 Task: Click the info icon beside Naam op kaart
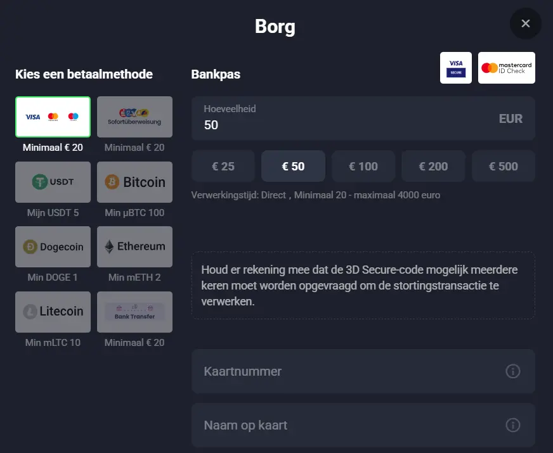513,425
